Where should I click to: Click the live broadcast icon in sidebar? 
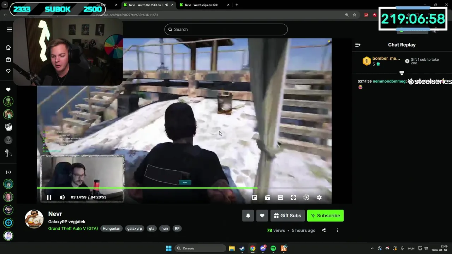[8, 172]
